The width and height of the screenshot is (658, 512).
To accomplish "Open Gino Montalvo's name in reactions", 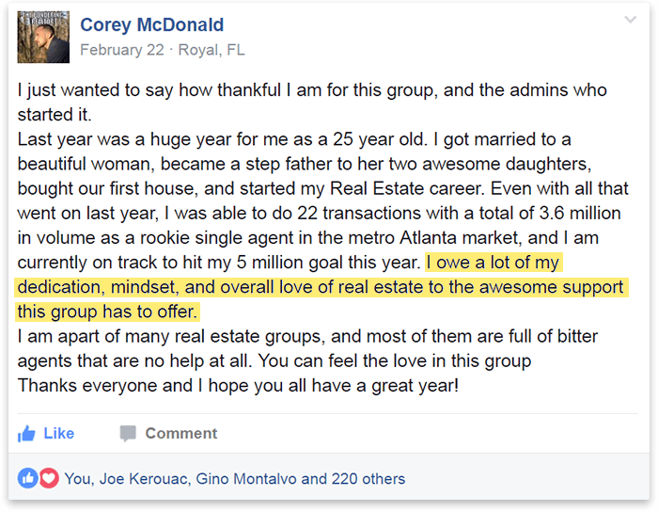I will 246,479.
